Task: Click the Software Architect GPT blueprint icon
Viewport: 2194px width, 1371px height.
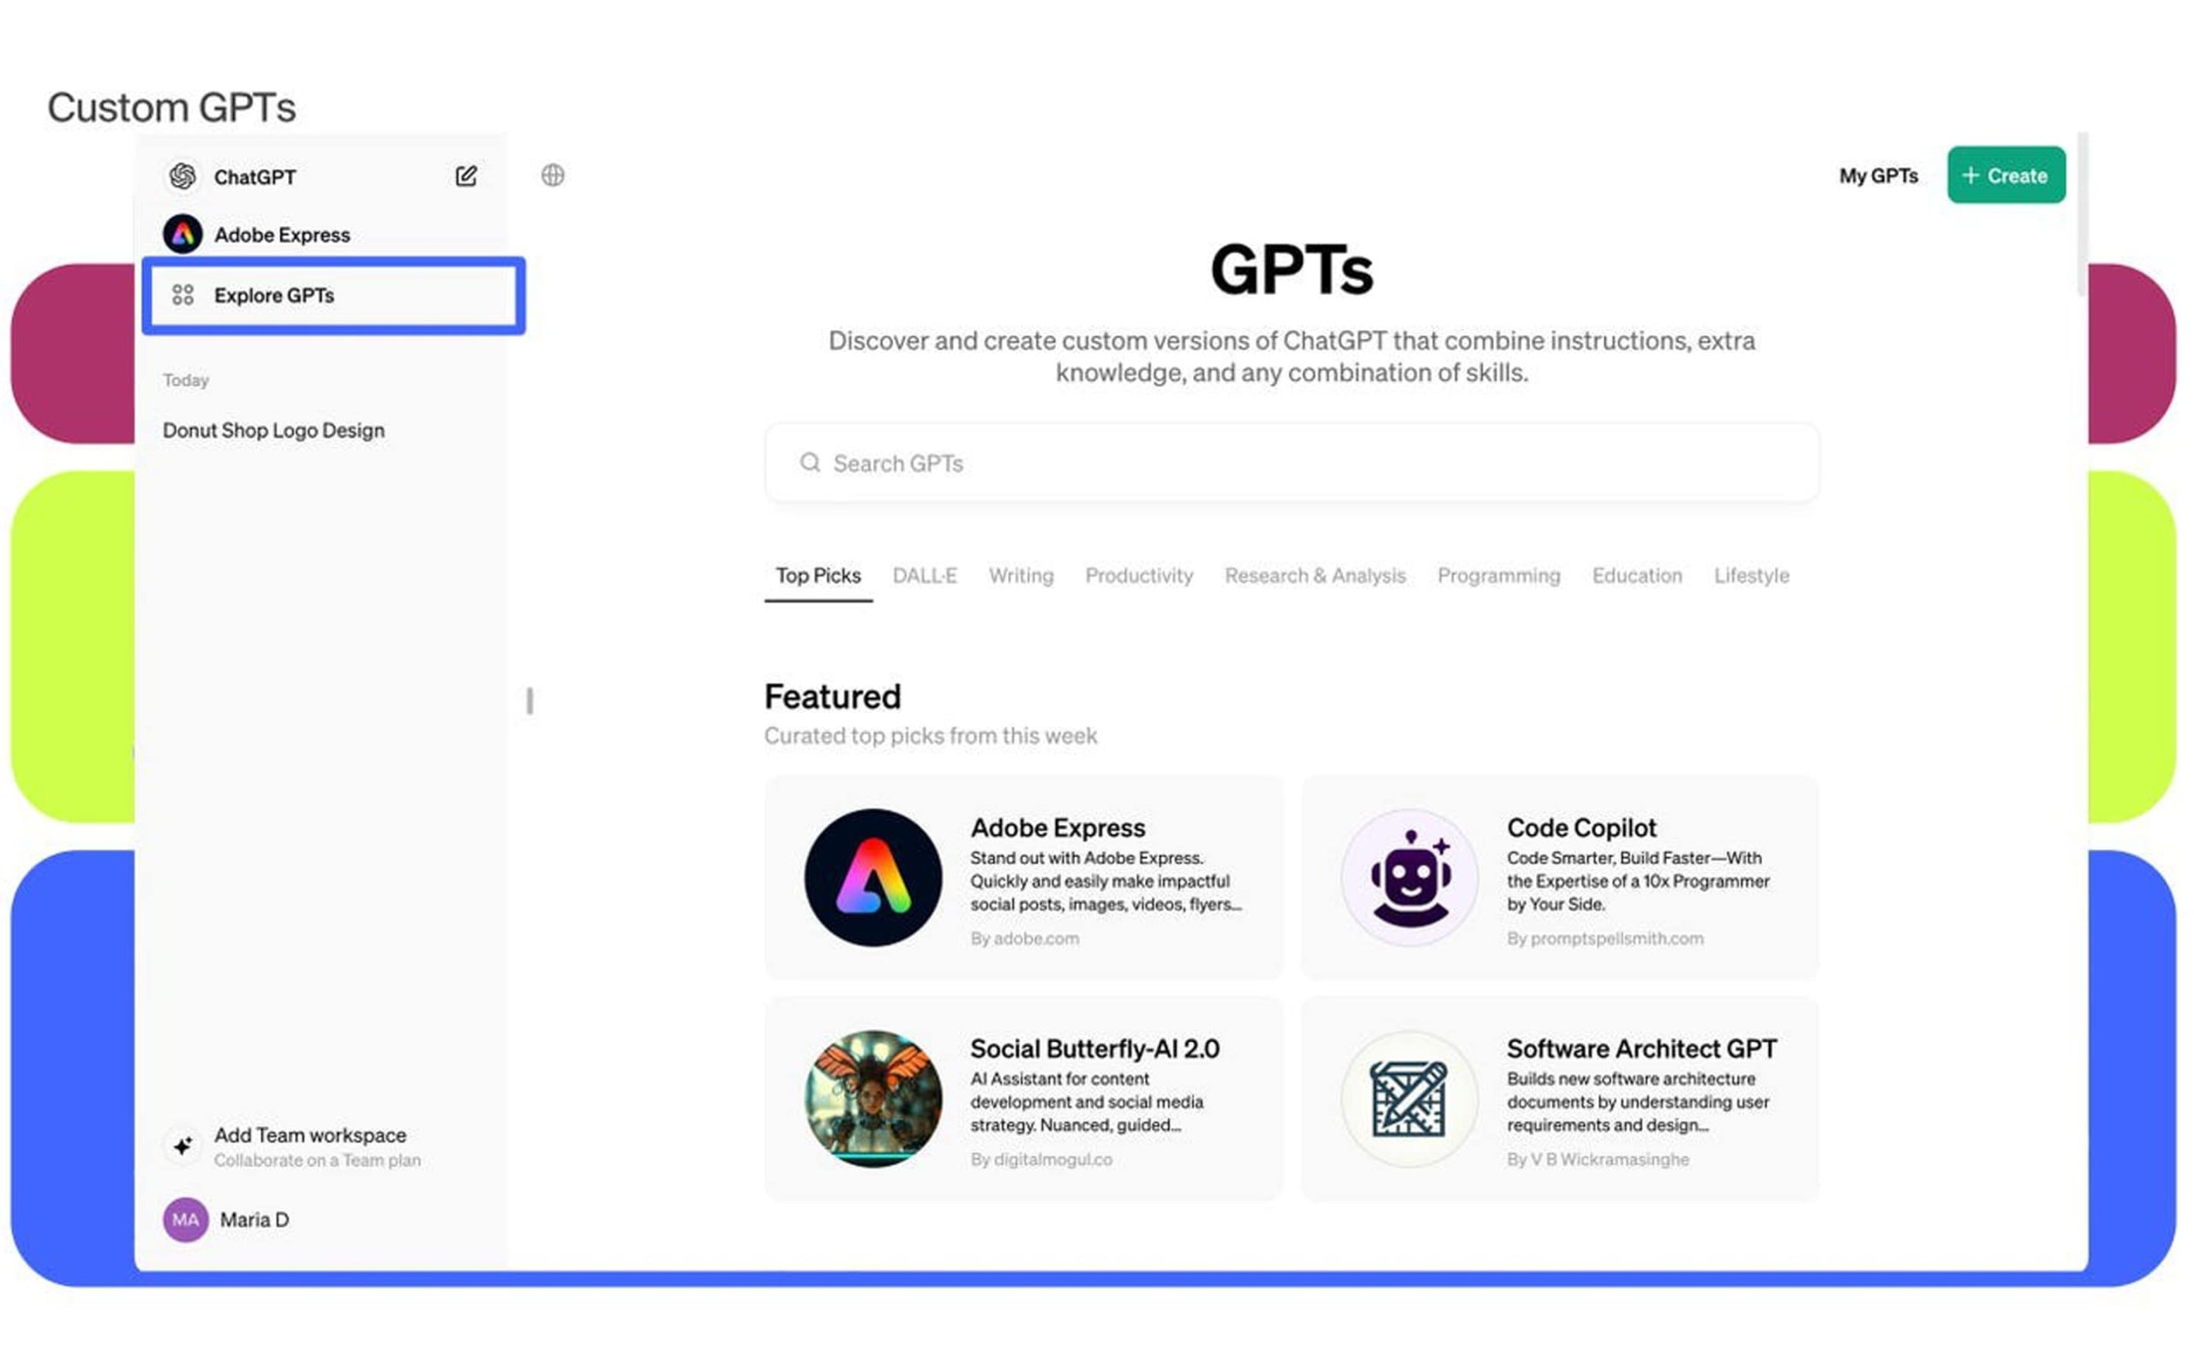Action: pyautogui.click(x=1410, y=1098)
